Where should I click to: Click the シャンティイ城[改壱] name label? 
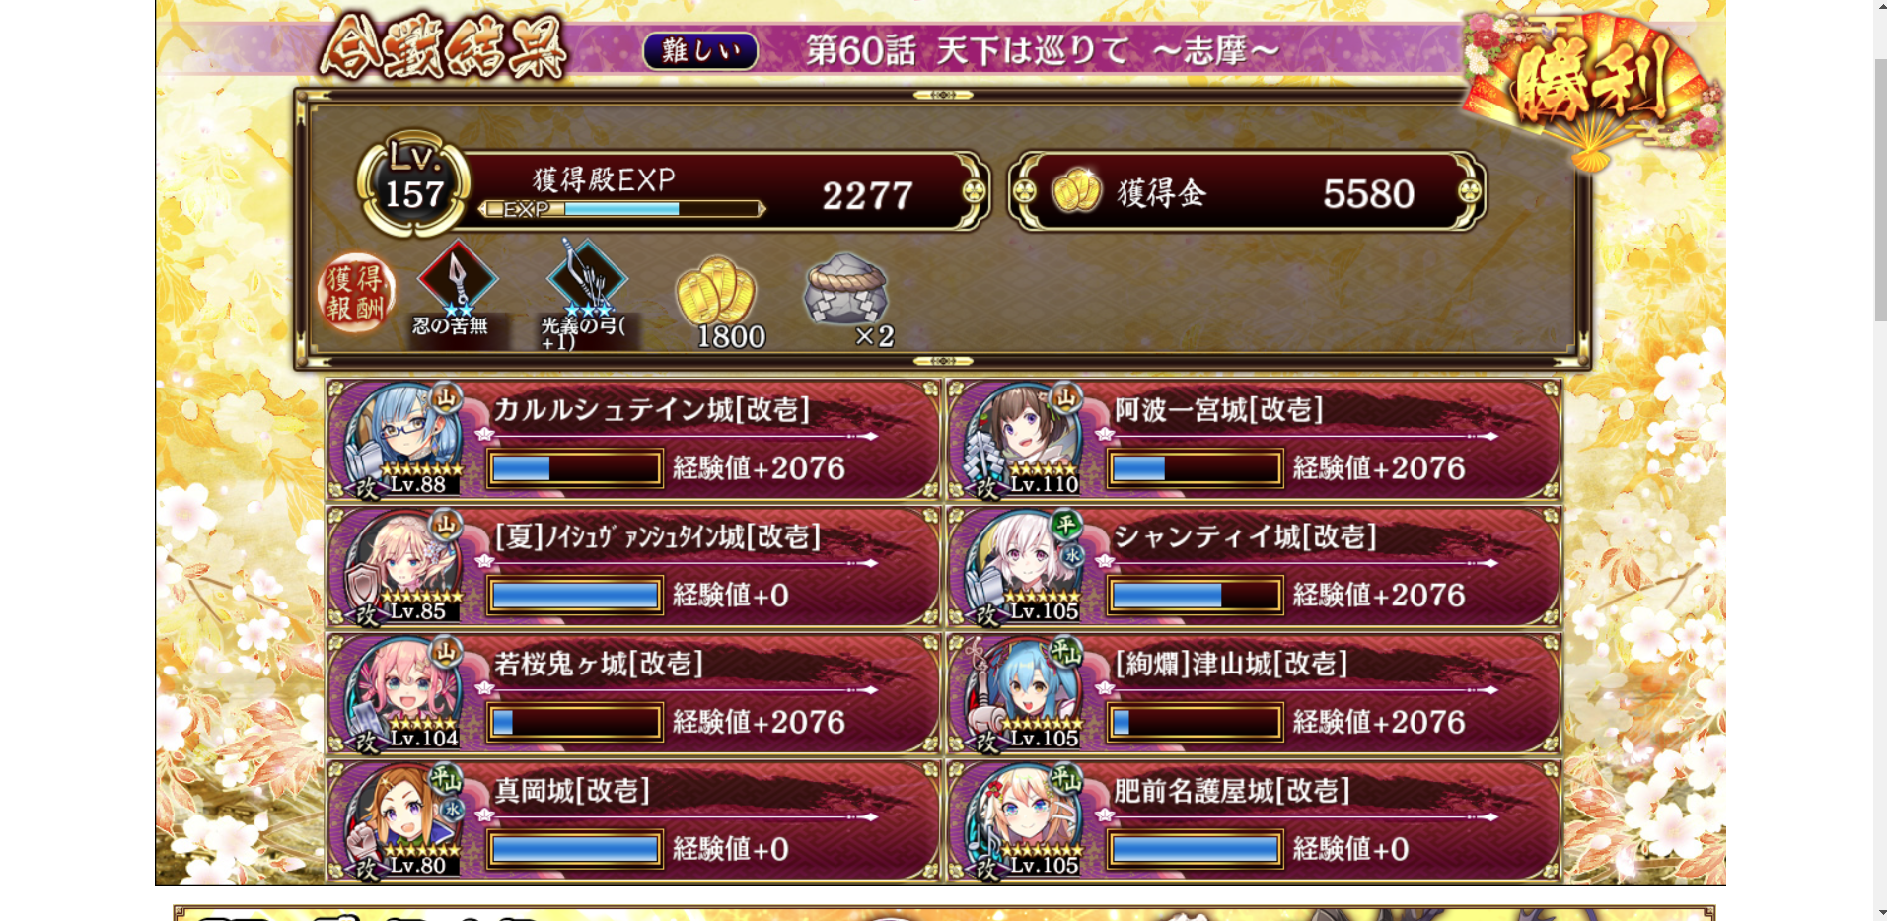[x=1245, y=536]
